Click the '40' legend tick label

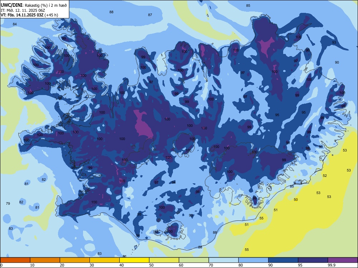(121, 265)
